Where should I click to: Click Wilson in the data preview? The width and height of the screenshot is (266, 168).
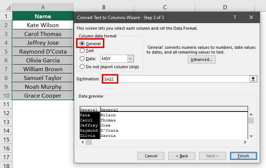tap(108, 115)
